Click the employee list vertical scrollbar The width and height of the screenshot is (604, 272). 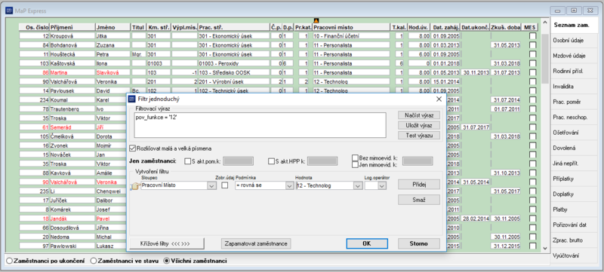tap(544, 134)
